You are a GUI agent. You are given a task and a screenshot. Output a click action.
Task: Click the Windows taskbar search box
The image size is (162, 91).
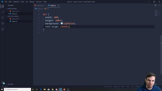click(x=17, y=89)
